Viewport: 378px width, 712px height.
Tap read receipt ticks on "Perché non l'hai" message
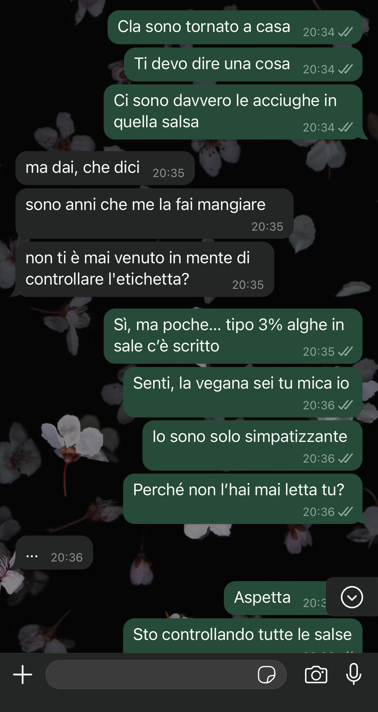[x=345, y=512]
